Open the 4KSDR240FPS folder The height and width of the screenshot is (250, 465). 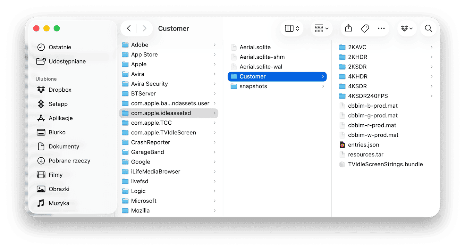coord(386,96)
